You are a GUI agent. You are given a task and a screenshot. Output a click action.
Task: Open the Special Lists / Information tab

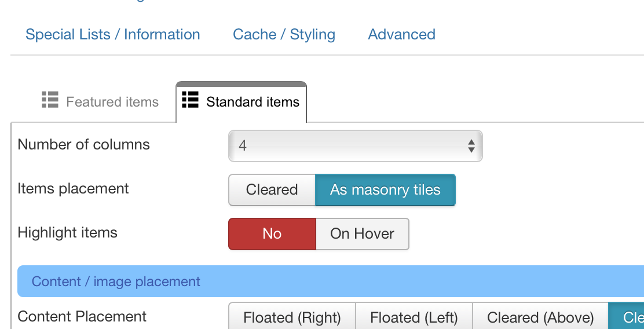click(113, 35)
